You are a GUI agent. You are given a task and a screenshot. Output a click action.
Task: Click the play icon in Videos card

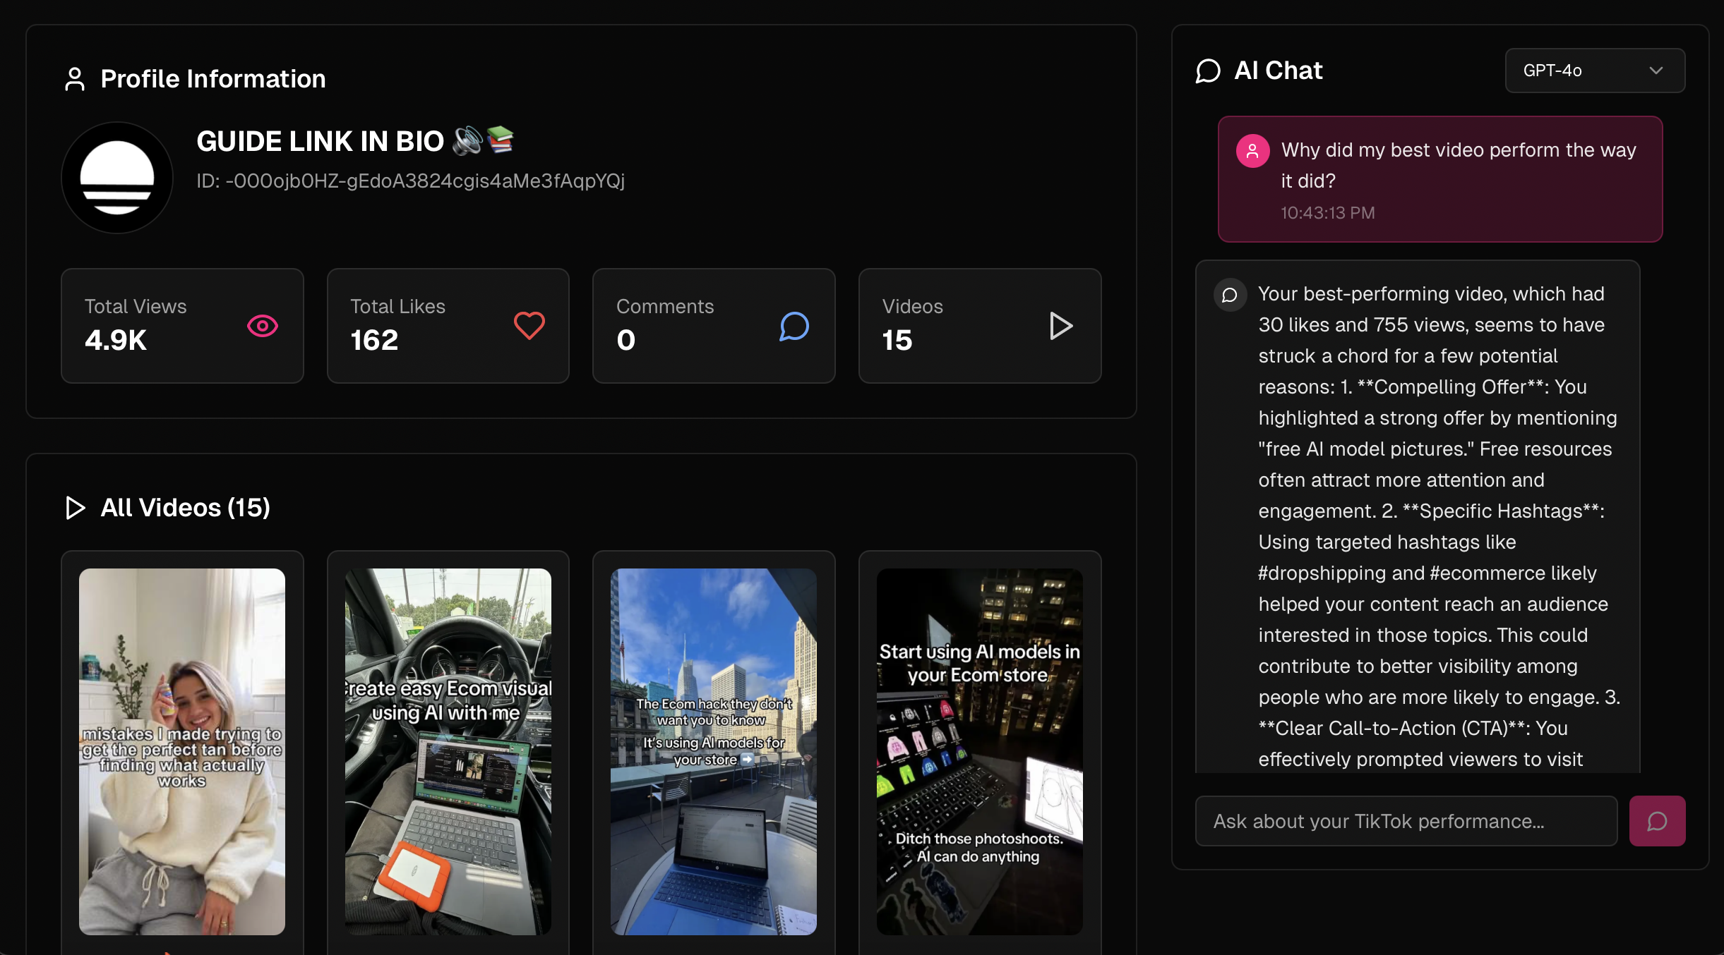click(1060, 326)
